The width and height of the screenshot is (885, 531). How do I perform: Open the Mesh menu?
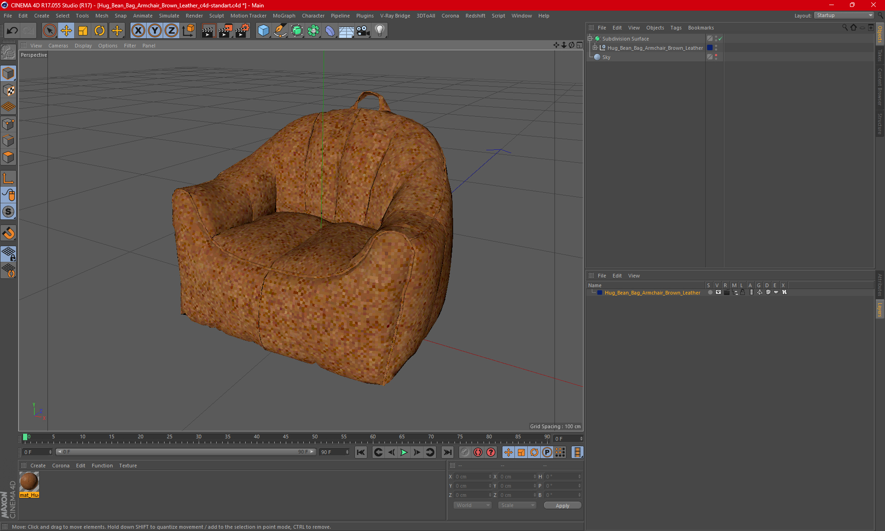[x=101, y=16]
